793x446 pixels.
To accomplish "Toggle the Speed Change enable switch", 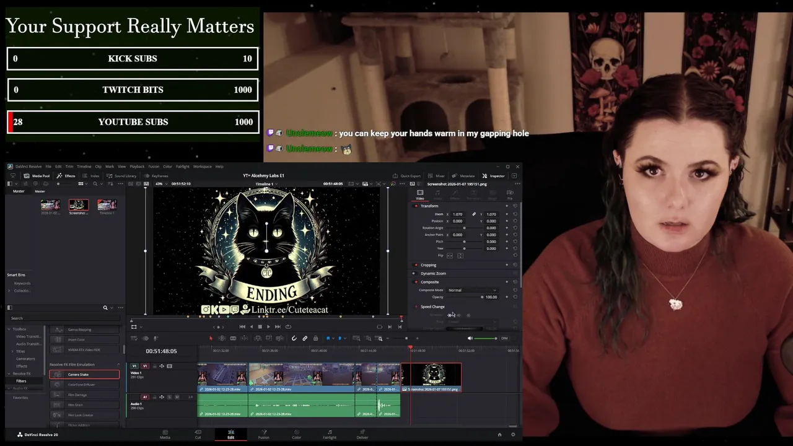I will [416, 307].
